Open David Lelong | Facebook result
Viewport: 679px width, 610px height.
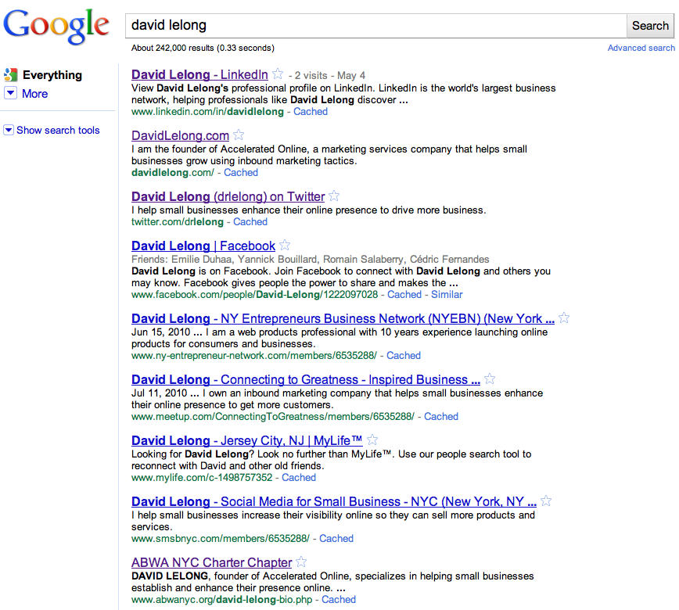pos(203,246)
